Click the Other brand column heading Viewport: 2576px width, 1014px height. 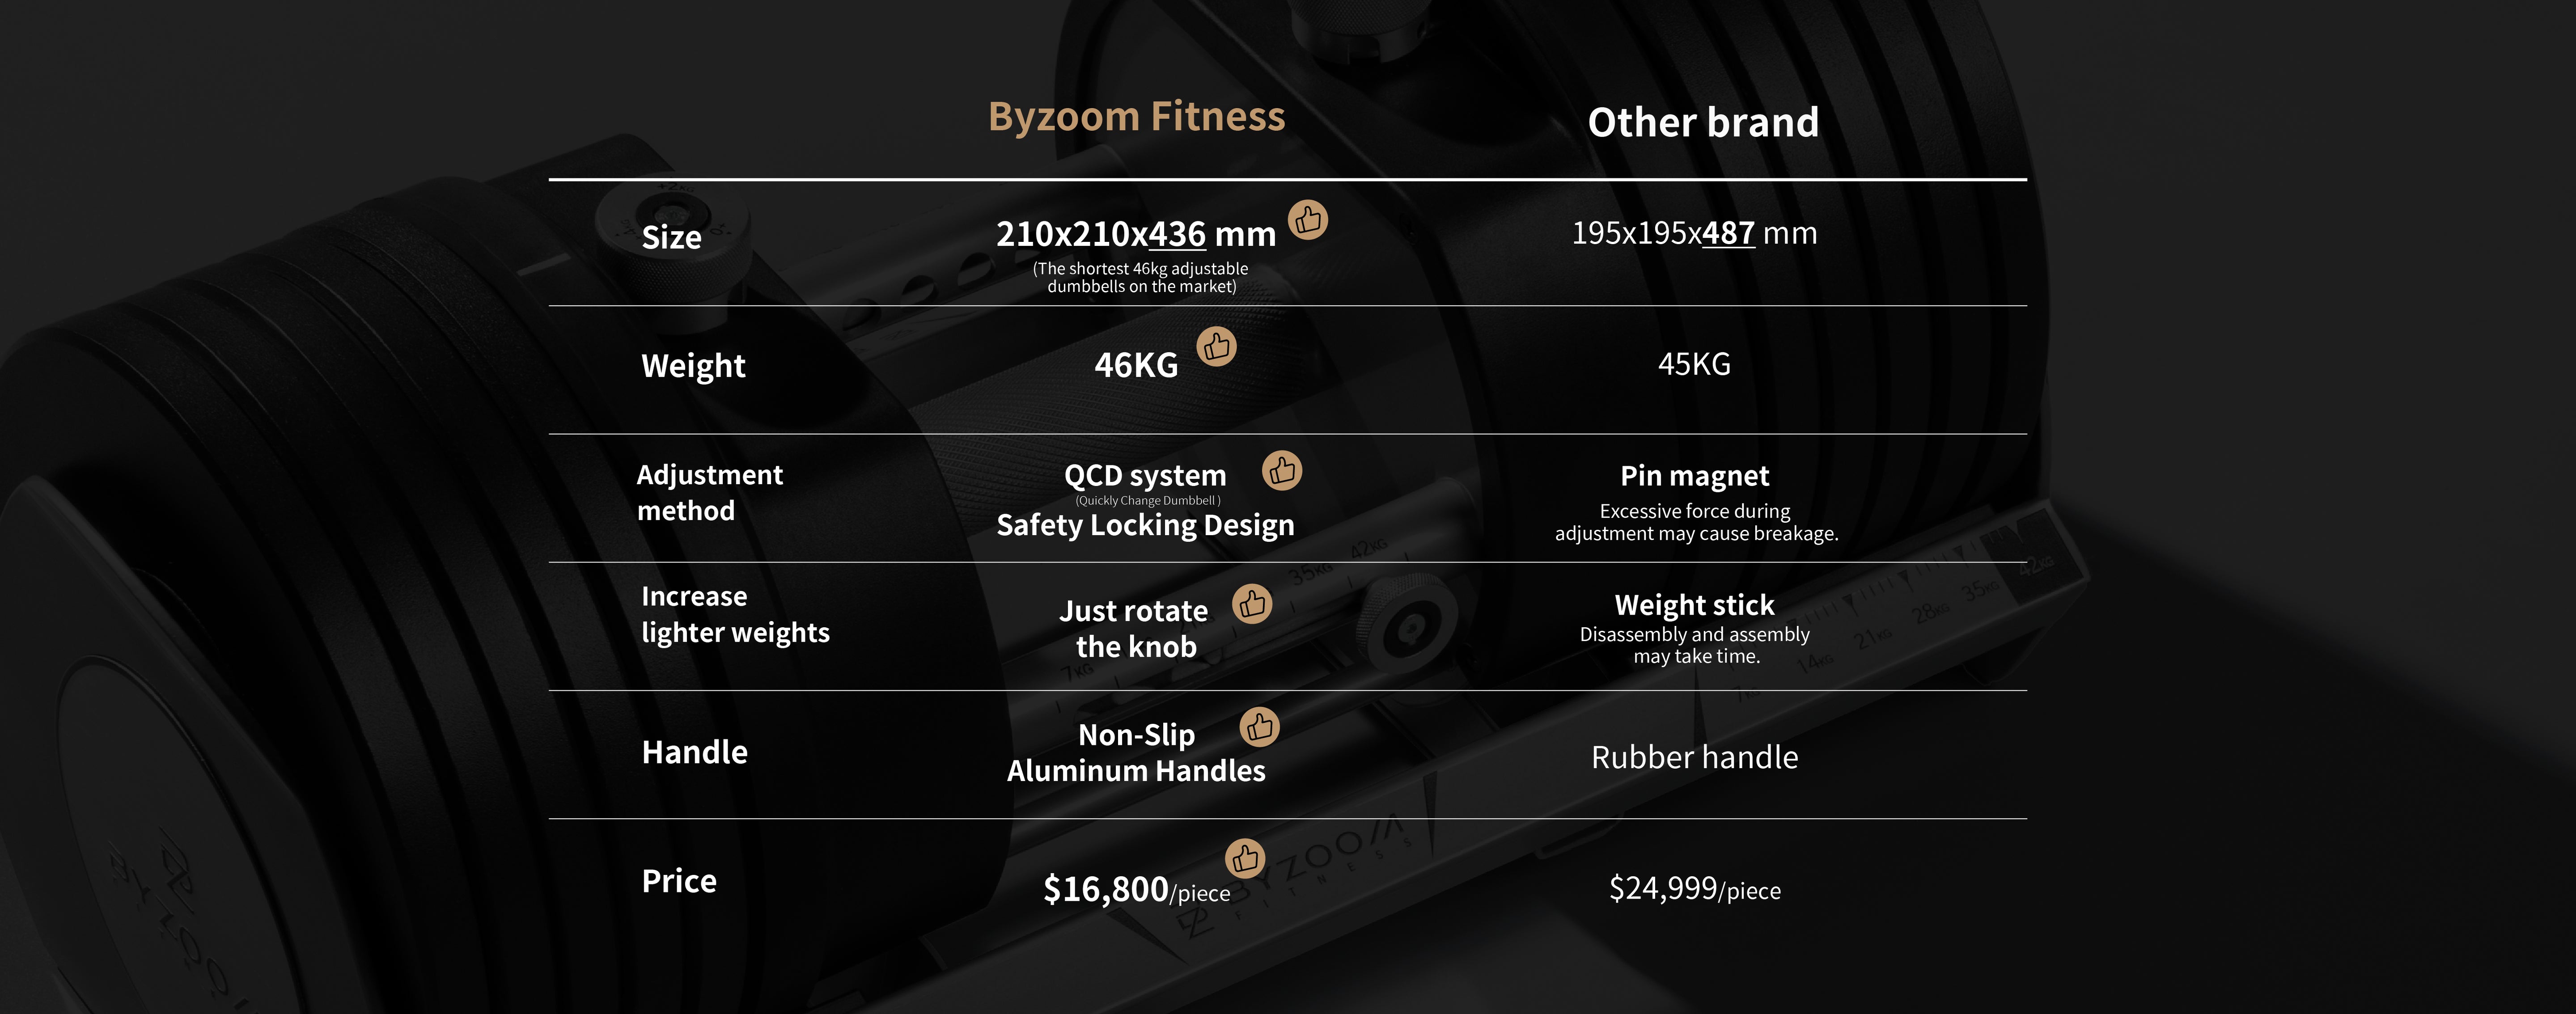pos(1702,123)
